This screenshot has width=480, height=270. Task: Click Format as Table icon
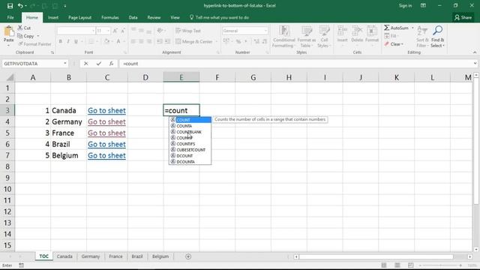point(307,31)
